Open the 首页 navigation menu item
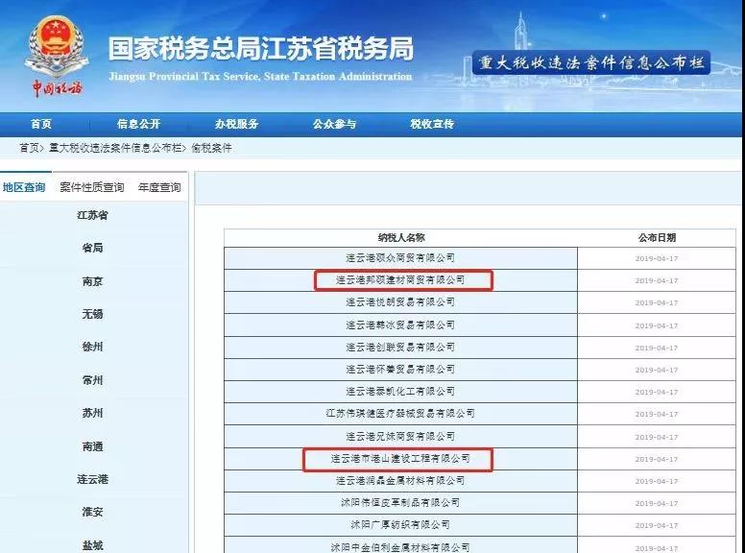Screen dimensions: 745x553 [41, 124]
